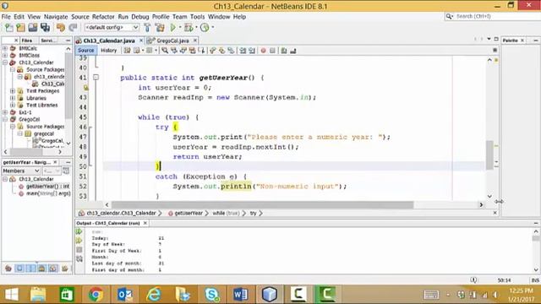
Task: Click the History view button
Action: click(x=109, y=51)
